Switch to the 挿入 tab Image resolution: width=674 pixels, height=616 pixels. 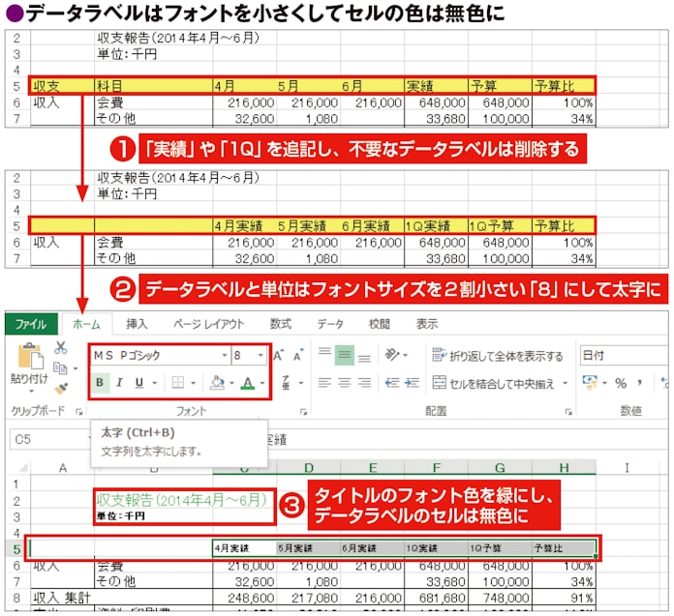(x=137, y=324)
